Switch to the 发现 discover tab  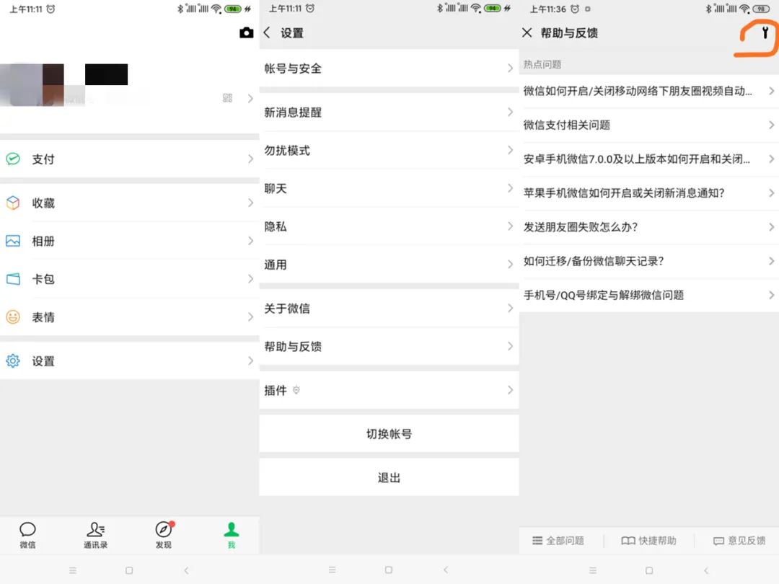[x=164, y=535]
